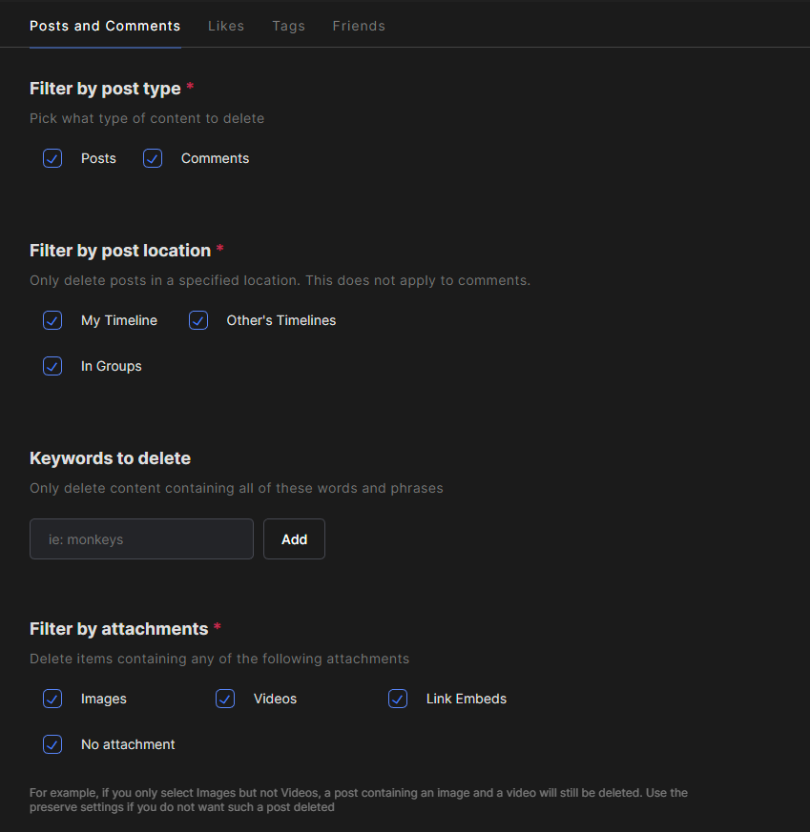This screenshot has width=810, height=832.
Task: Uncheck the No attachment checkbox
Action: 52,744
